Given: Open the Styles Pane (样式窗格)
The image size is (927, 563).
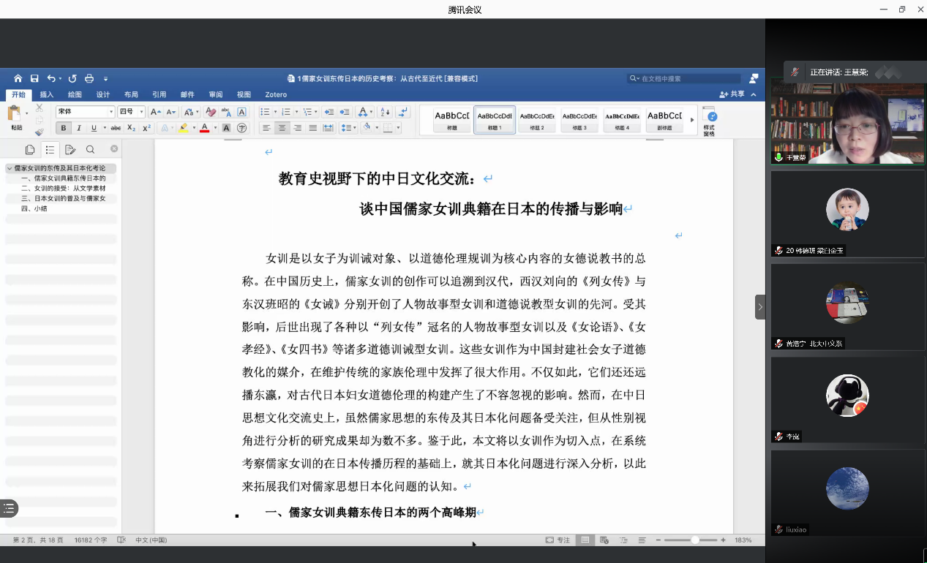Looking at the screenshot, I should (x=709, y=121).
